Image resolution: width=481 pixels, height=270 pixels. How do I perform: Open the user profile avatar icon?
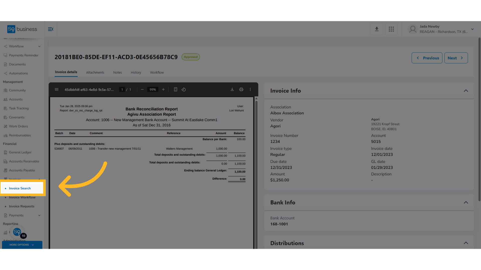click(413, 29)
